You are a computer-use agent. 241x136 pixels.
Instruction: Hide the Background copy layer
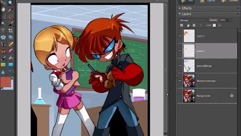[180, 80]
